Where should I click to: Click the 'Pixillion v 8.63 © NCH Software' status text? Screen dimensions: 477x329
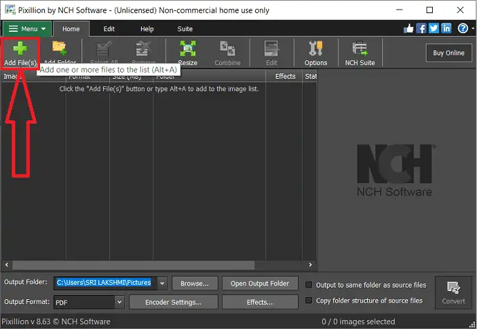(56, 321)
